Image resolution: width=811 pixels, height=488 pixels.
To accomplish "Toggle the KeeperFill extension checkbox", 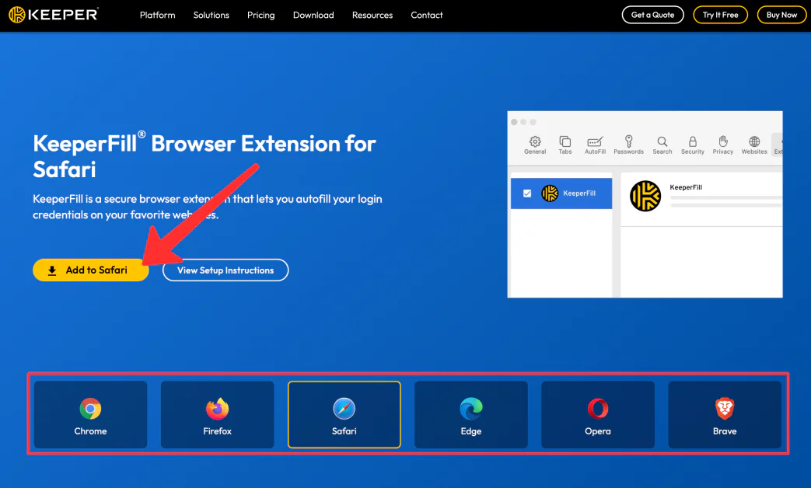I will pos(527,193).
